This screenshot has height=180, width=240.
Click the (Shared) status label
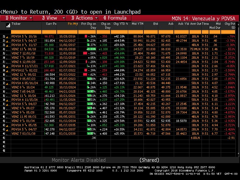pos(149,160)
